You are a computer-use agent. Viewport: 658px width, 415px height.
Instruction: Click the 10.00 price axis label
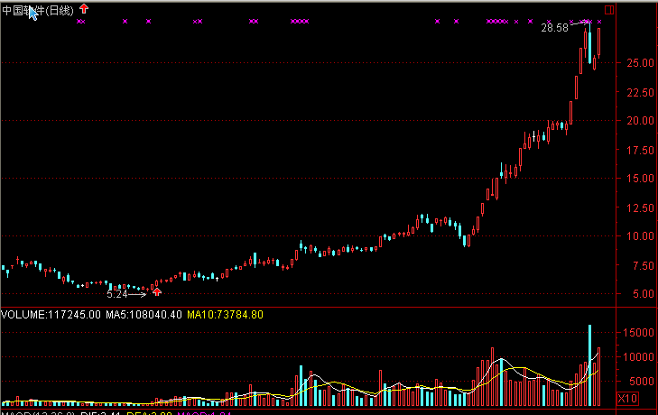(640, 235)
